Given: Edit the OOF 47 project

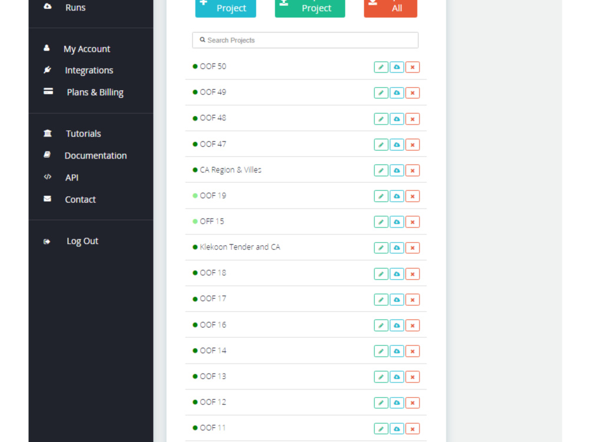Looking at the screenshot, I should tap(381, 145).
